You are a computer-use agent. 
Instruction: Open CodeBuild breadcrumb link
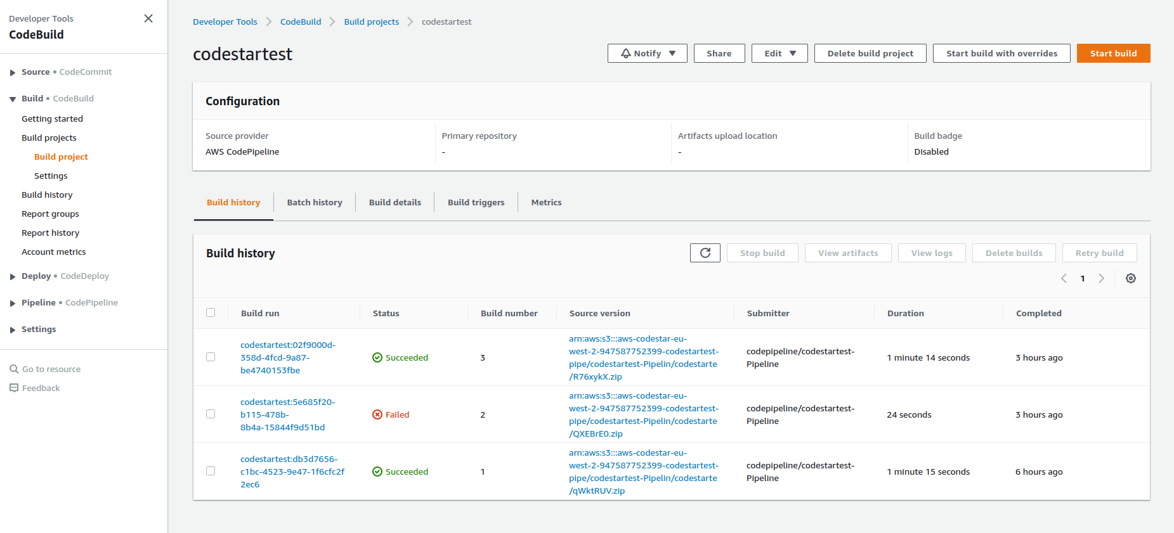pyautogui.click(x=301, y=22)
